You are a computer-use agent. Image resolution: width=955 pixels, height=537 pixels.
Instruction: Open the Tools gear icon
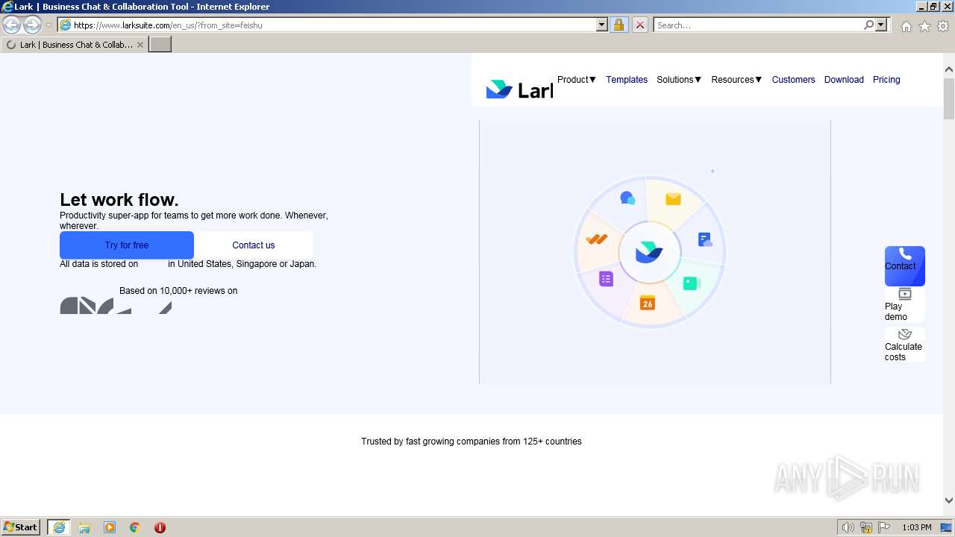pos(943,26)
